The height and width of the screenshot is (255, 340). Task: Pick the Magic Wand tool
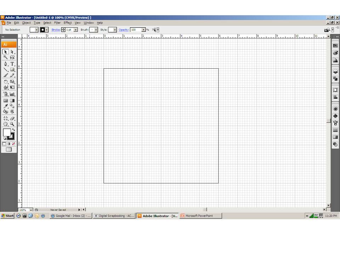[6, 57]
